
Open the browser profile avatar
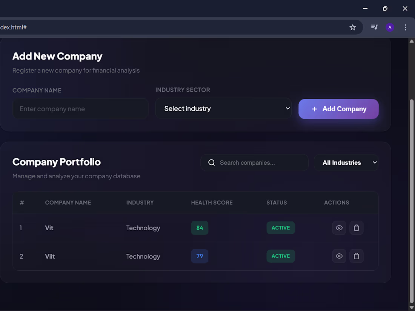coord(390,27)
